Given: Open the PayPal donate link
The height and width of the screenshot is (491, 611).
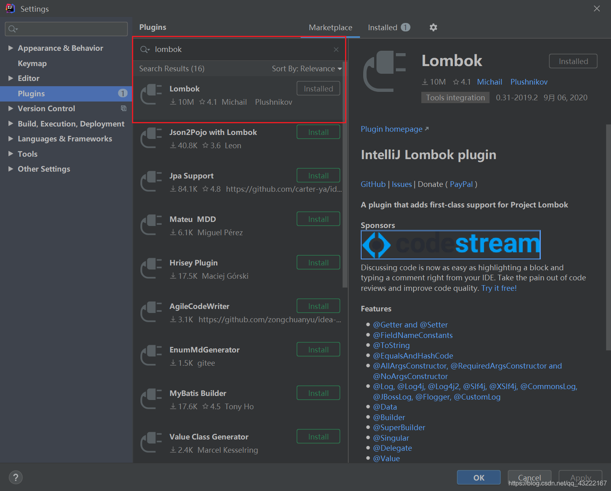Looking at the screenshot, I should click(x=461, y=184).
